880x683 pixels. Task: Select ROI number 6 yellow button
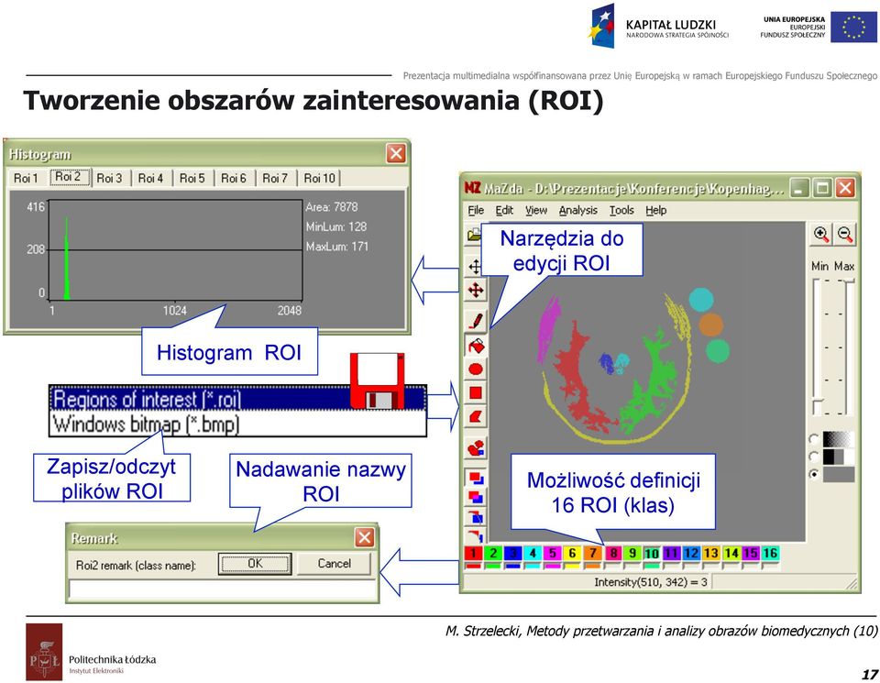click(572, 554)
